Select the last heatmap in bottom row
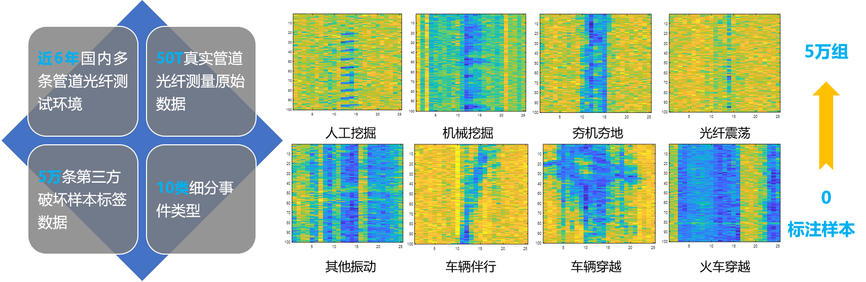 pyautogui.click(x=724, y=193)
